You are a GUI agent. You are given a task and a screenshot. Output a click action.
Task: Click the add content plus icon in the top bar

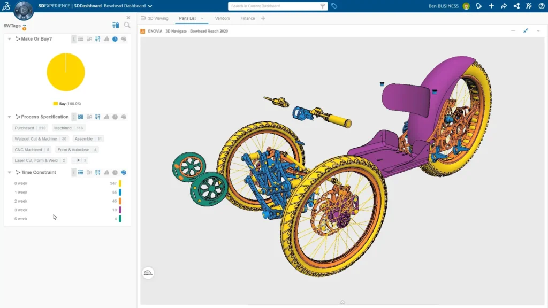(x=491, y=6)
